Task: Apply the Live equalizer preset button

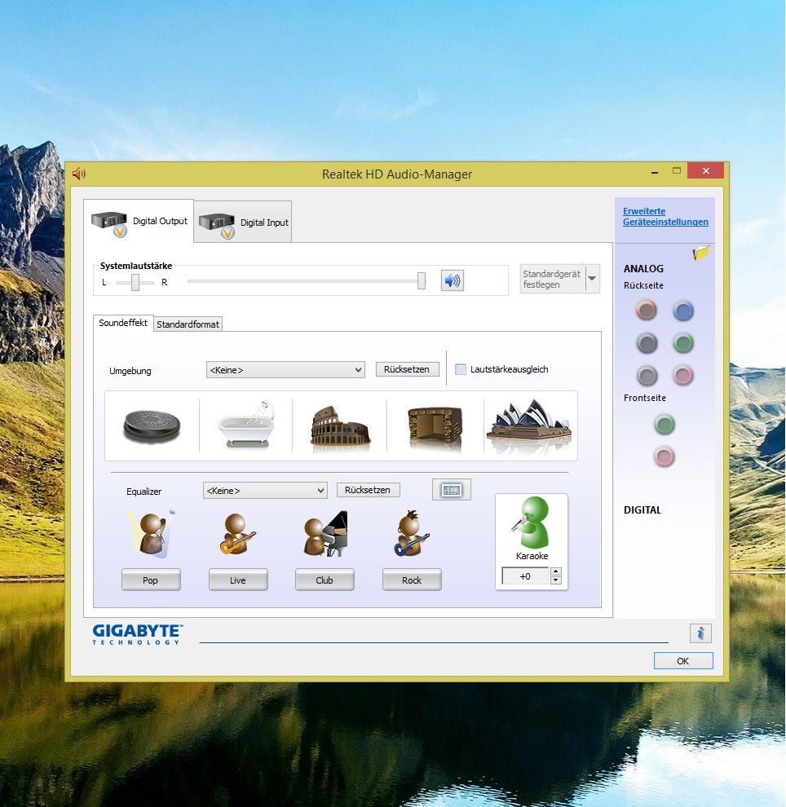Action: click(238, 580)
